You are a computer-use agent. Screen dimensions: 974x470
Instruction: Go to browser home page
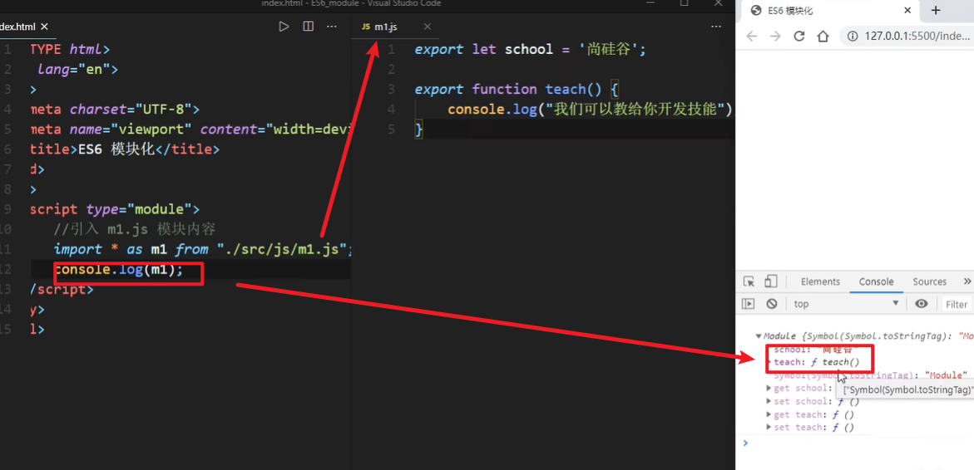[x=823, y=36]
